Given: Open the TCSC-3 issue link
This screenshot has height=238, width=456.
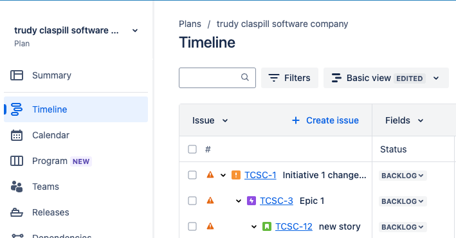Looking at the screenshot, I should coord(277,201).
